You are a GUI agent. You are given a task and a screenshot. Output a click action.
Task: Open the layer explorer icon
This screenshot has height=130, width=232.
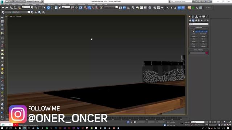(x=3, y=12)
